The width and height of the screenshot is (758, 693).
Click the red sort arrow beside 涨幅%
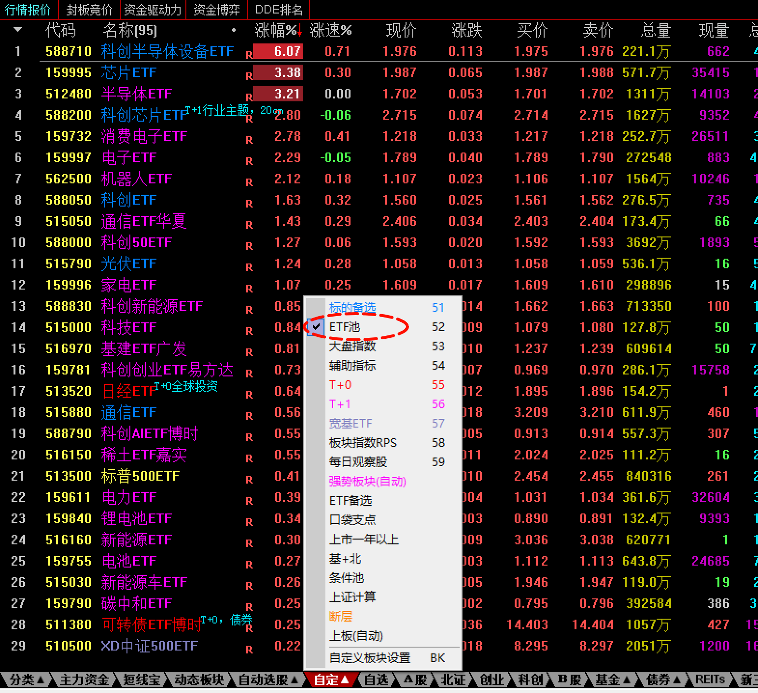click(x=300, y=32)
